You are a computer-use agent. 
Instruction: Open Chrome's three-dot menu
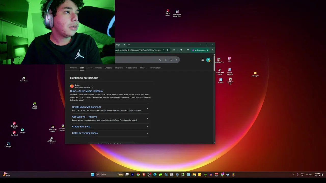pos(212,50)
